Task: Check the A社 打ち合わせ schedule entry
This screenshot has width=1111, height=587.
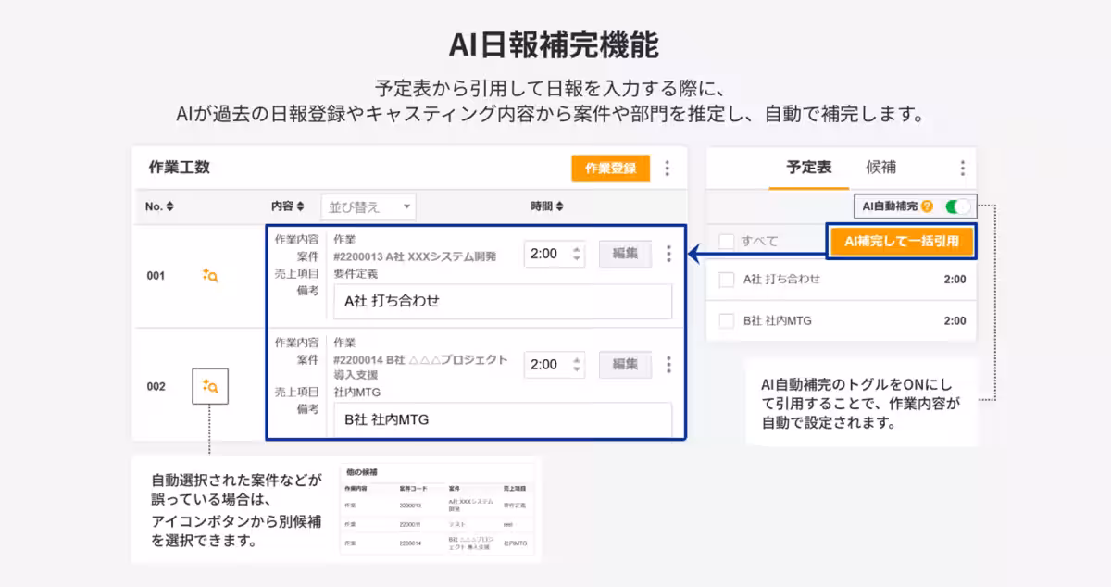Action: tap(727, 280)
